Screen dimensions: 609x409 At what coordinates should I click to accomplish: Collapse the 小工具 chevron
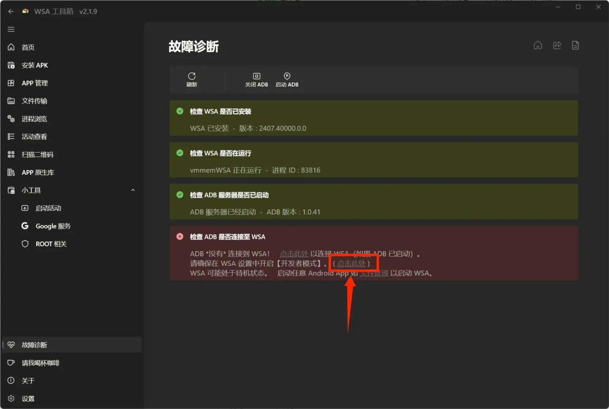[133, 190]
